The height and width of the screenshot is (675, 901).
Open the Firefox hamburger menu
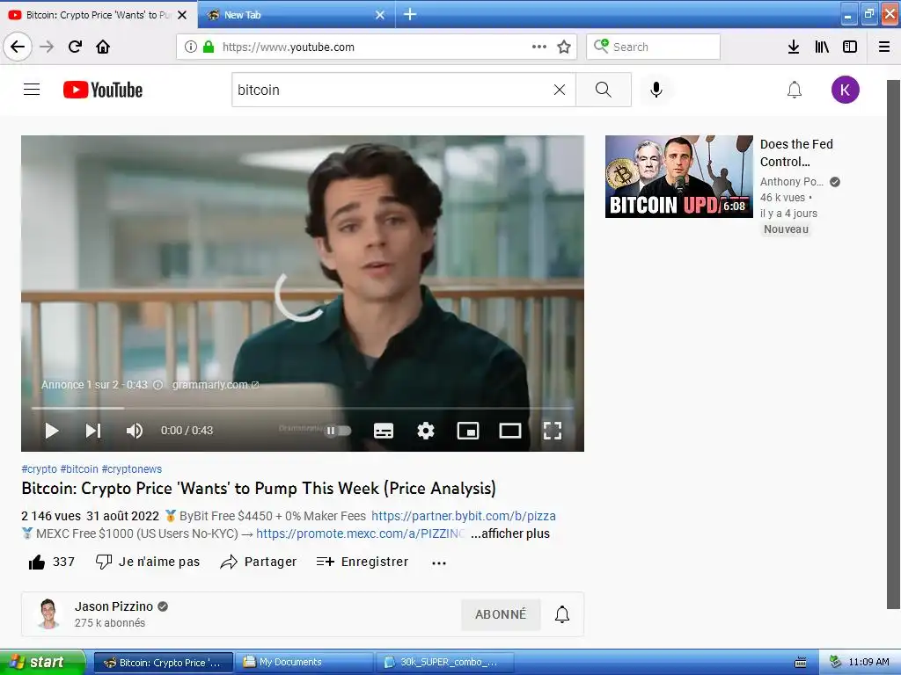point(884,47)
